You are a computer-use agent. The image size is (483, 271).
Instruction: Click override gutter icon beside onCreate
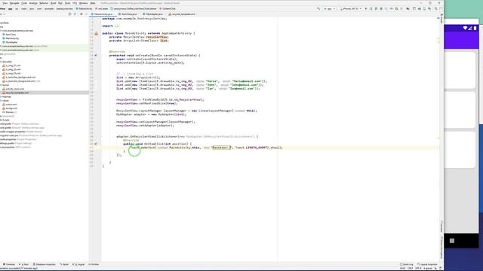point(96,55)
